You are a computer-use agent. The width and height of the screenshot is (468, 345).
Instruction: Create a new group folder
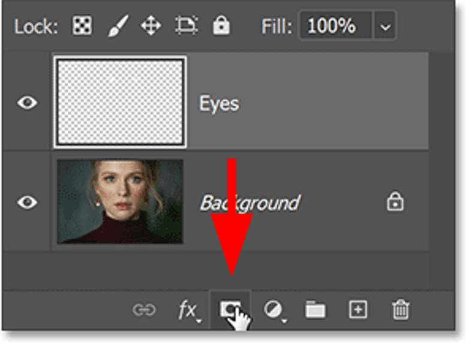pos(315,310)
